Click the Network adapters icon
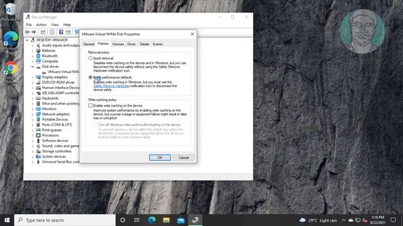The width and height of the screenshot is (403, 226). point(38,114)
